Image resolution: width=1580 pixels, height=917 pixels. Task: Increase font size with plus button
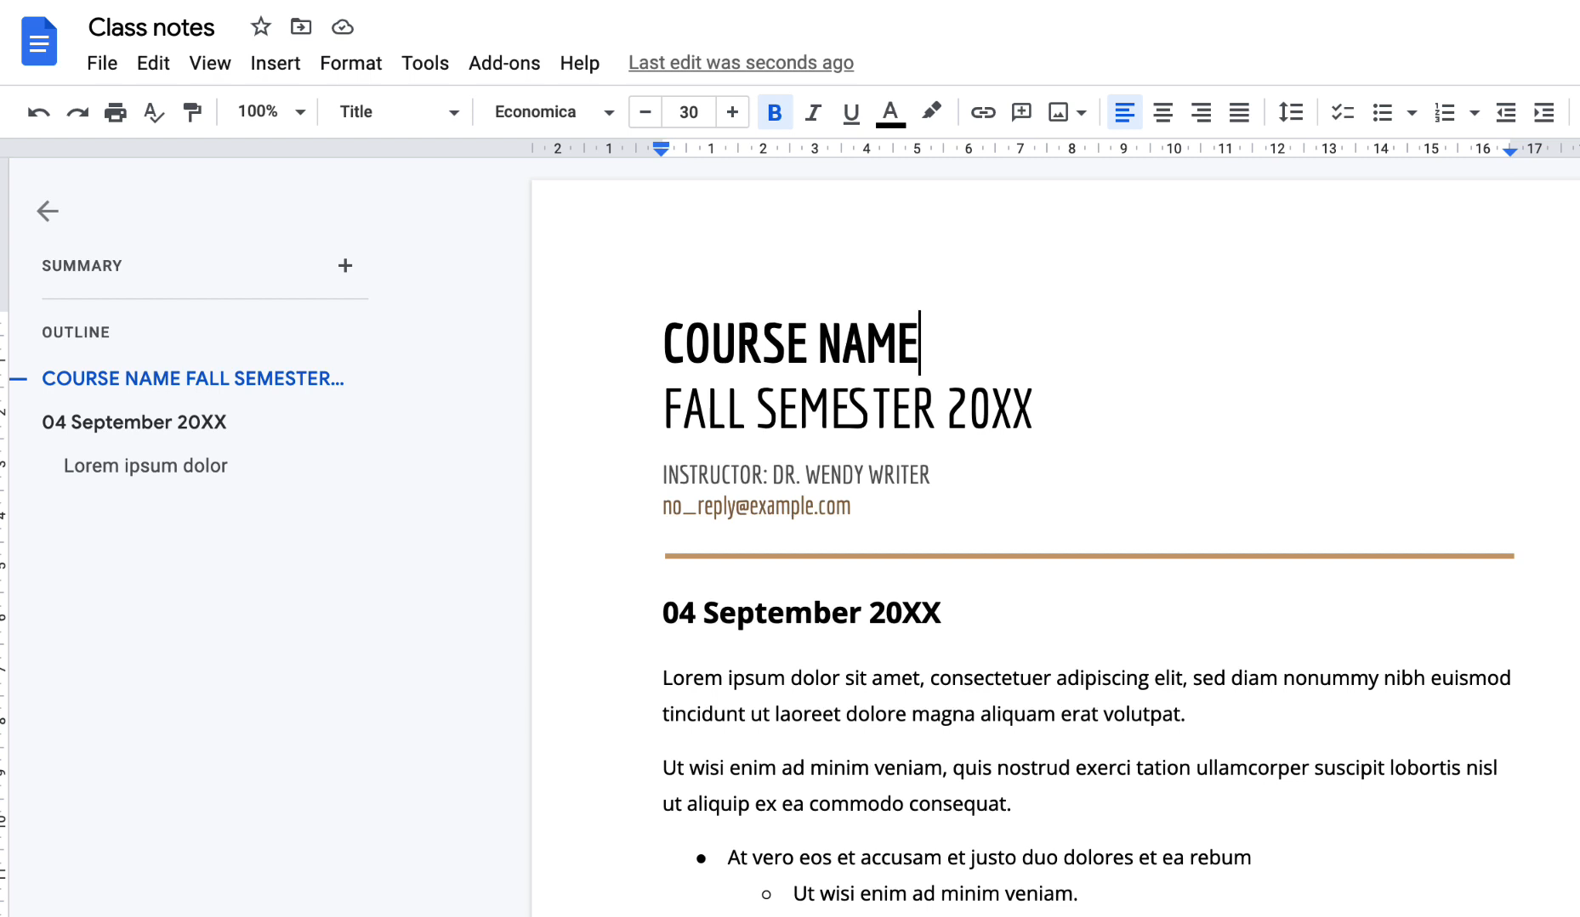point(732,112)
